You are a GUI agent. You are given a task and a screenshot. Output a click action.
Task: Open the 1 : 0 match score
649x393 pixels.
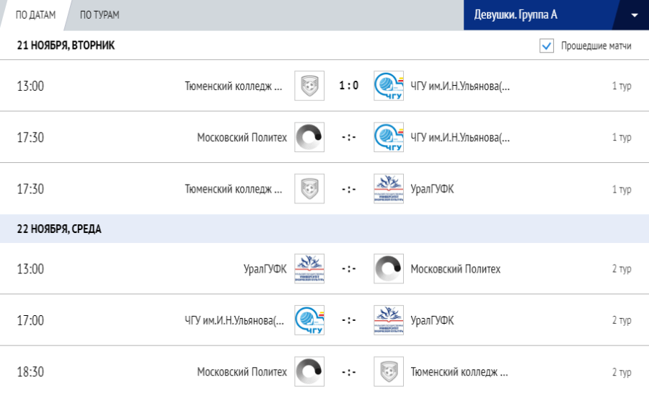pos(349,86)
